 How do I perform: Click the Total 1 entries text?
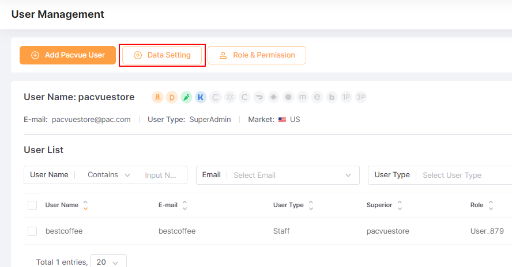tap(62, 262)
